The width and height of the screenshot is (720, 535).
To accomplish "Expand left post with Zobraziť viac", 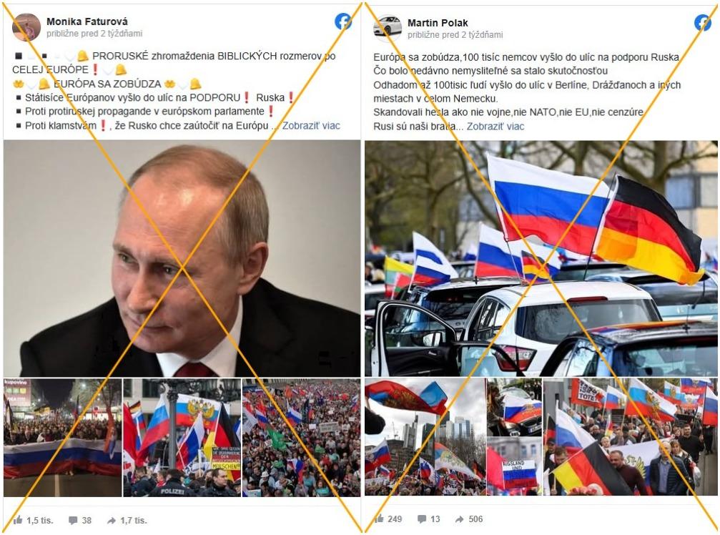I will point(311,125).
